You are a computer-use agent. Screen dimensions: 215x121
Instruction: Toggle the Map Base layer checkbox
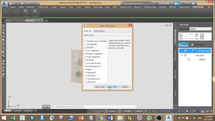pos(185,55)
